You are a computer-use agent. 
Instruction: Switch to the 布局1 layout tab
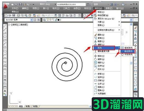(x=28, y=106)
